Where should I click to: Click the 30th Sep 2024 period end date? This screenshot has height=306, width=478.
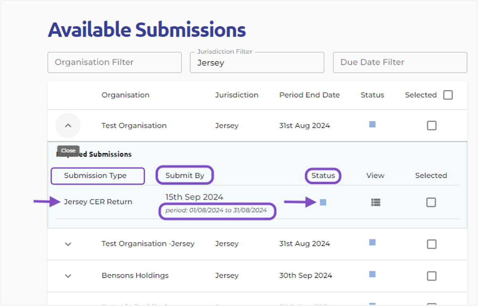click(x=306, y=275)
